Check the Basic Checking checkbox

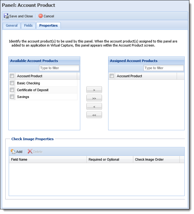12,83
